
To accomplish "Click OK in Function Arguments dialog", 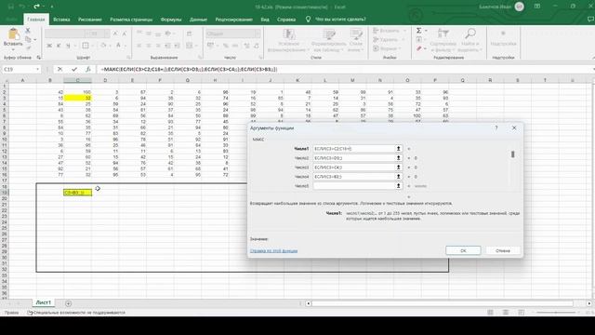I will coord(463,250).
